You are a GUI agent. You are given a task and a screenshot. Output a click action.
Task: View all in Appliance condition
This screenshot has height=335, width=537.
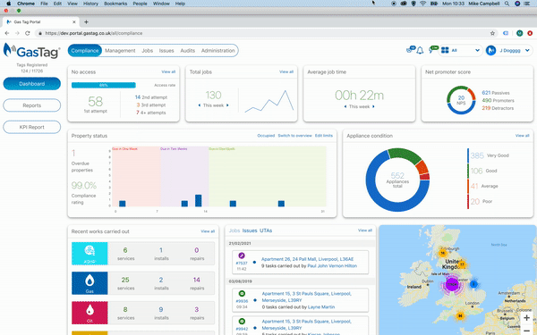point(523,136)
